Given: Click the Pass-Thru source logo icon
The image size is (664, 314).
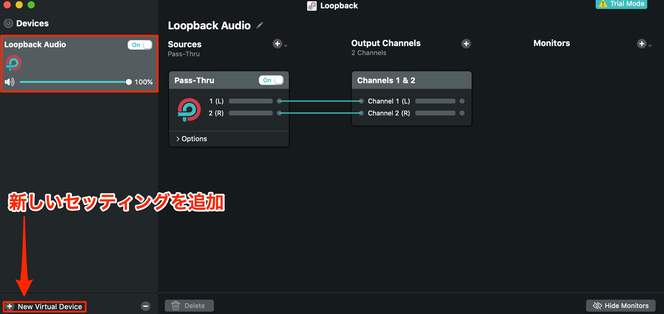Looking at the screenshot, I should click(x=189, y=110).
